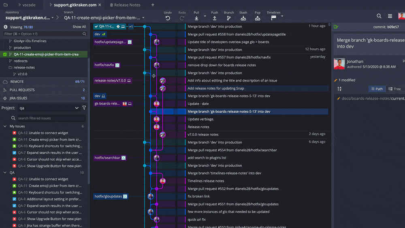
Task: Click the back arrow beside Viewing 78/80
Action: point(5,27)
